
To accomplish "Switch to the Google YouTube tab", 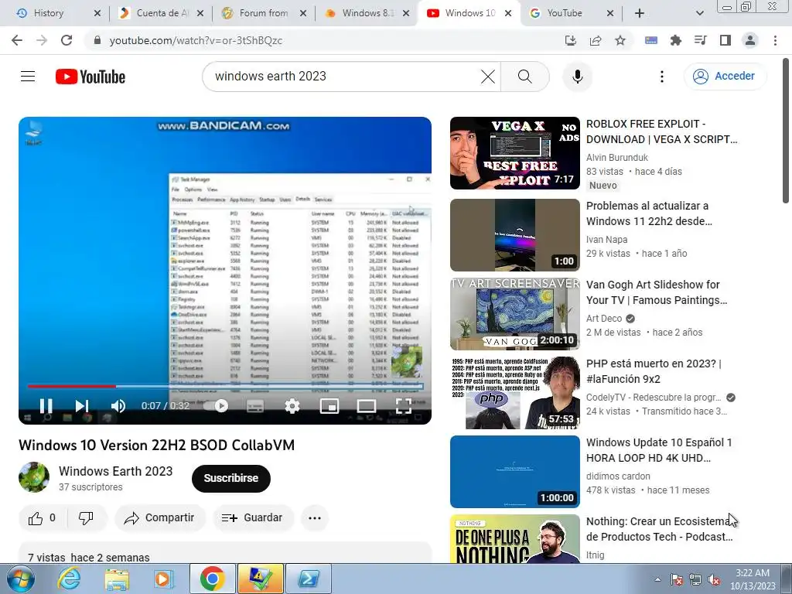I will [571, 13].
